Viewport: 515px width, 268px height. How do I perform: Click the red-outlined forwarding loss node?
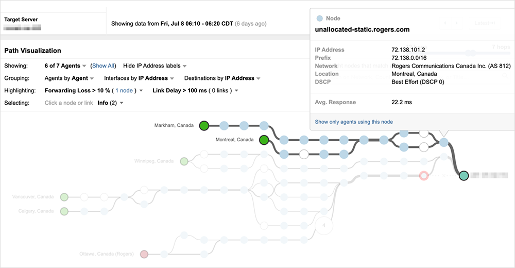coord(424,176)
